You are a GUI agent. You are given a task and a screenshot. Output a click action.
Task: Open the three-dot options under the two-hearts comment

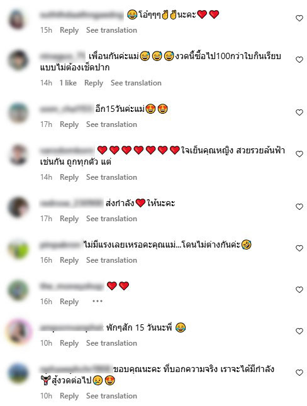pos(98,301)
